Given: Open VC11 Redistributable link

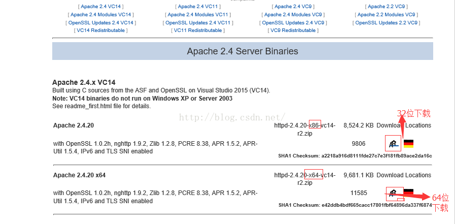Looking at the screenshot, I should click(198, 30).
